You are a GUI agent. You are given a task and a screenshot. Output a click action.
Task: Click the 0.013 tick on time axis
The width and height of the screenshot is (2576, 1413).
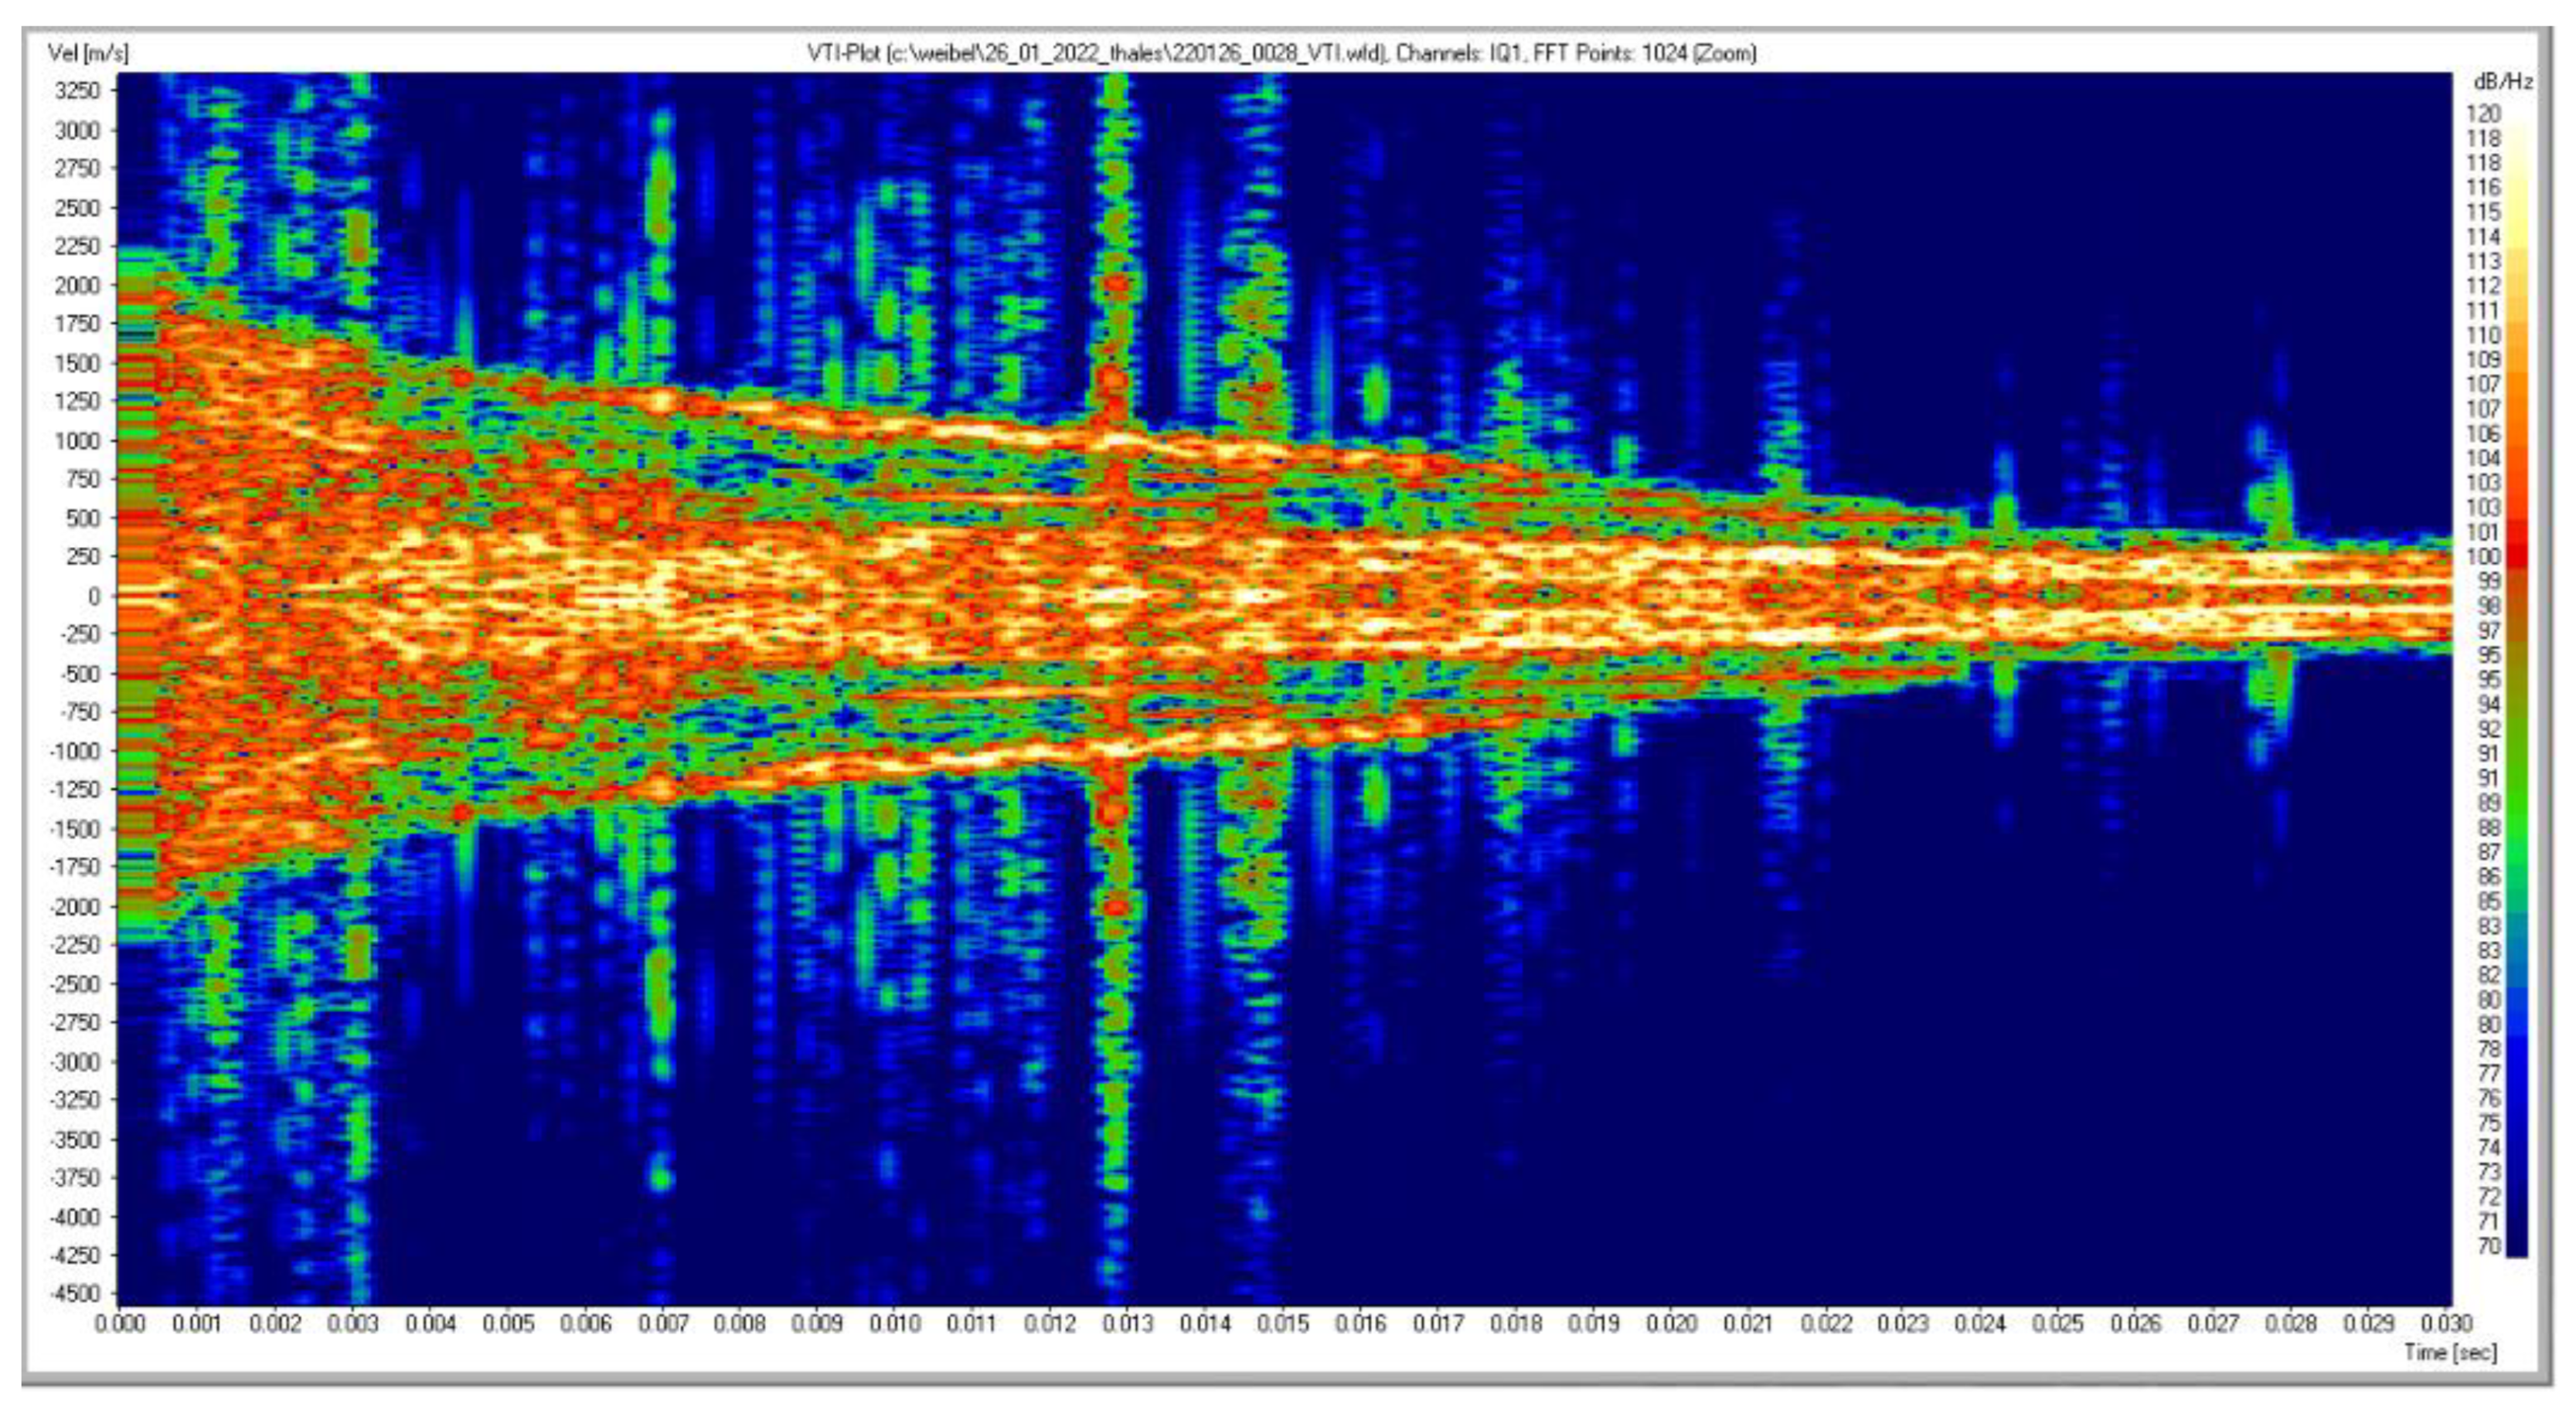pyautogui.click(x=1128, y=1324)
